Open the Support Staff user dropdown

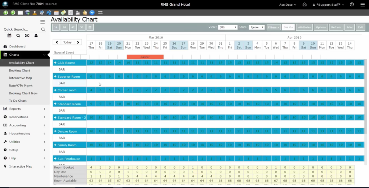(x=328, y=5)
